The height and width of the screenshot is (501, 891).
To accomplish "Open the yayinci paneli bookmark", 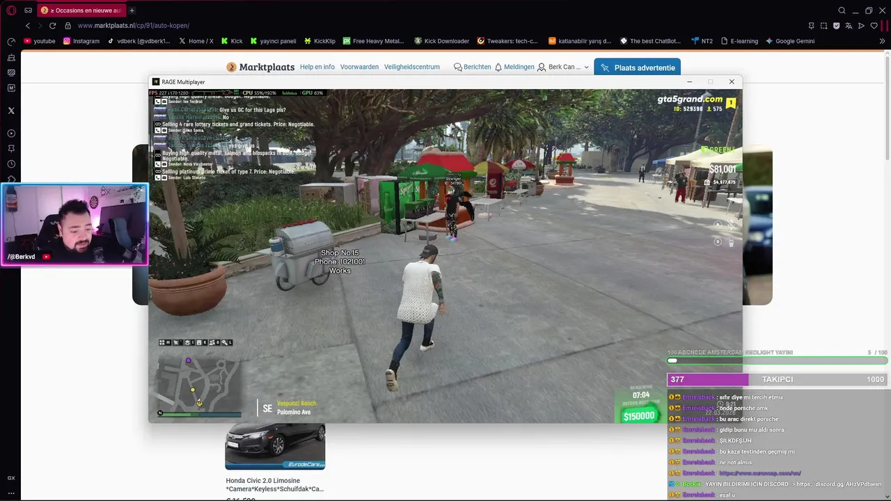I will (x=274, y=41).
